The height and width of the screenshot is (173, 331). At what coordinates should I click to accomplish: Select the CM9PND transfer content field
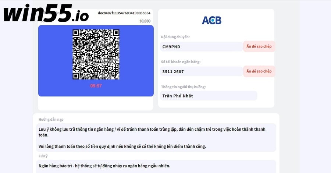[202, 47]
